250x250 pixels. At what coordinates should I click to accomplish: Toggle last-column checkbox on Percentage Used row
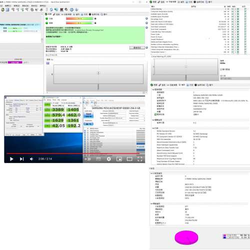point(245,19)
